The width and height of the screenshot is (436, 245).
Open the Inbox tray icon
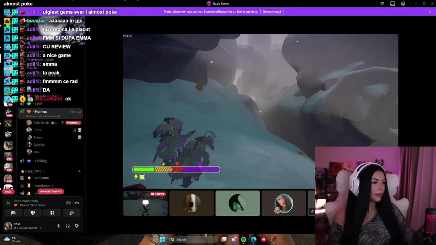point(393,4)
